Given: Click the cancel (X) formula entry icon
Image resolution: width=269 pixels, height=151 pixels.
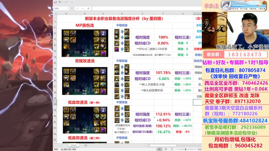Looking at the screenshot, I should (77, 8).
